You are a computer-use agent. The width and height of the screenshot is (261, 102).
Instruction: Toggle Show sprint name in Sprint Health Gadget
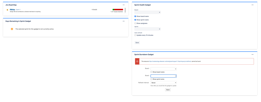[135, 20]
